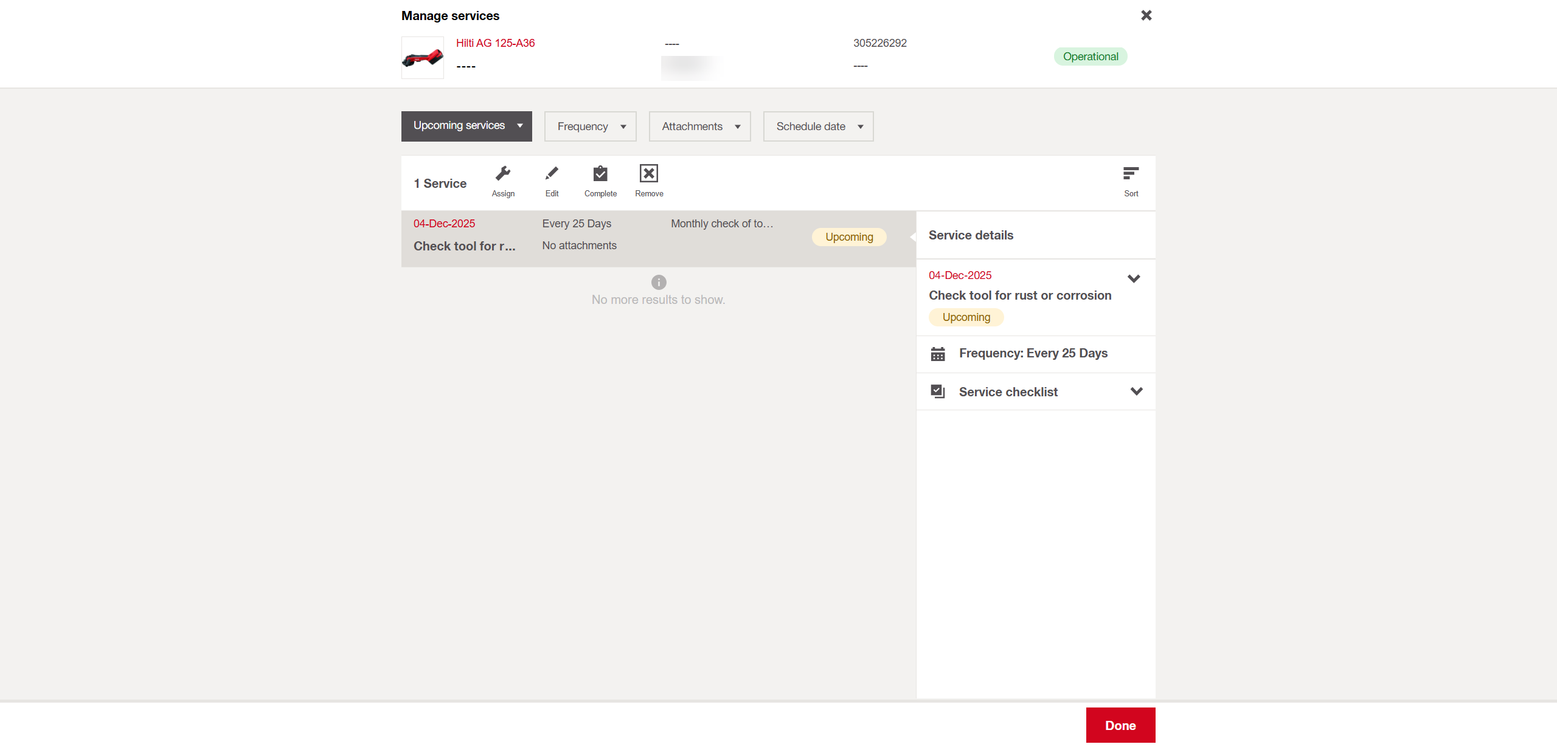1557x747 pixels.
Task: Click the Done button
Action: point(1120,725)
